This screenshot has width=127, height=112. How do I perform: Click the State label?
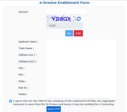tap(22, 81)
